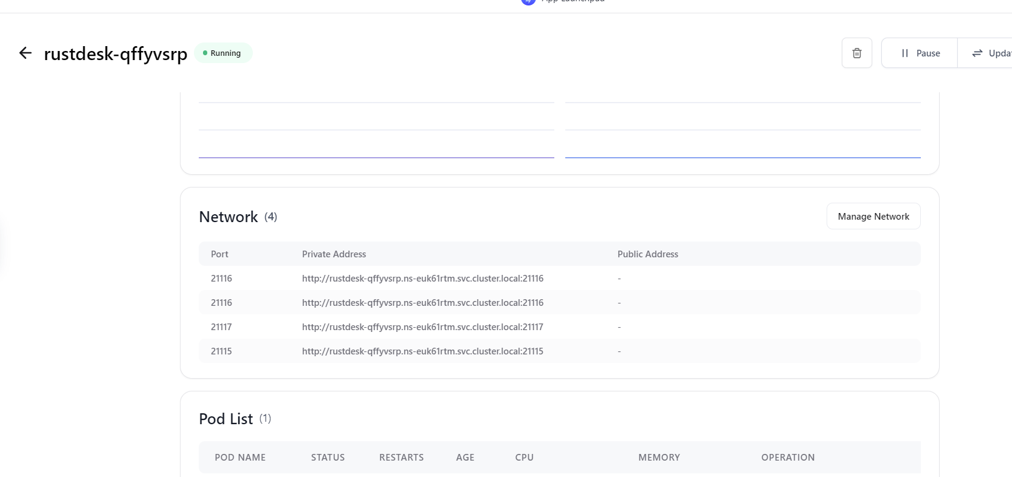1012x477 pixels.
Task: Click the Port column header
Action: point(219,254)
